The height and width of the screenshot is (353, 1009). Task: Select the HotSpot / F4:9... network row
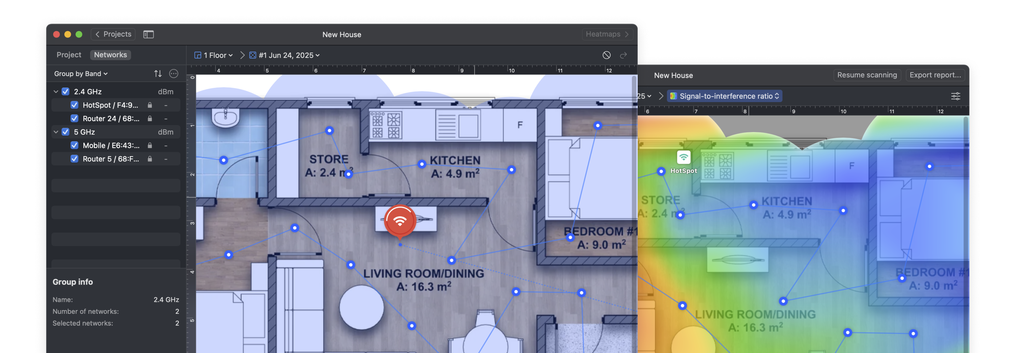point(116,105)
